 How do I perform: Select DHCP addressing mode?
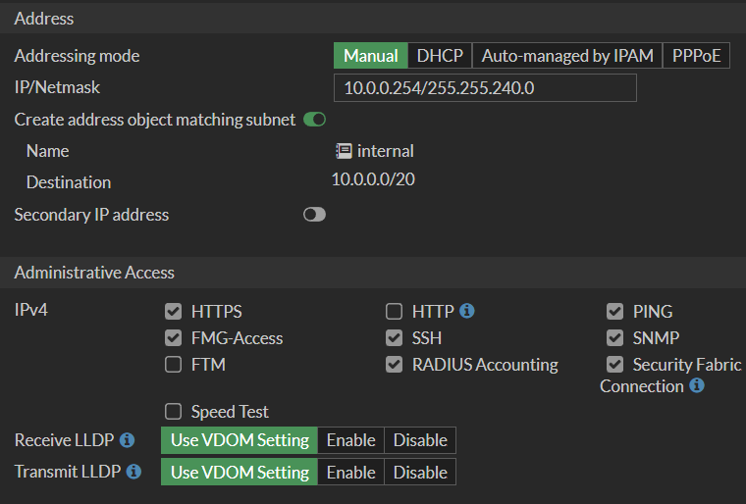pyautogui.click(x=440, y=56)
